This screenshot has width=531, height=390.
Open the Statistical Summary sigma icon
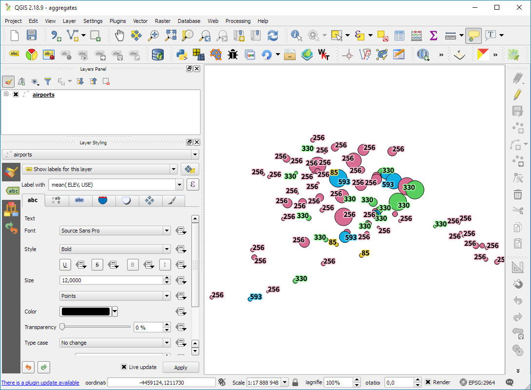coord(433,35)
